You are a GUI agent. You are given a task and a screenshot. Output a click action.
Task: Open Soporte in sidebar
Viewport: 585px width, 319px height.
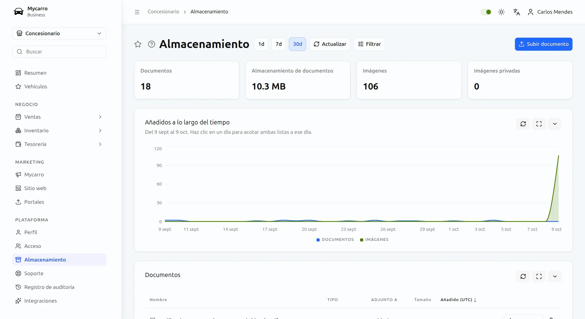tap(59, 273)
